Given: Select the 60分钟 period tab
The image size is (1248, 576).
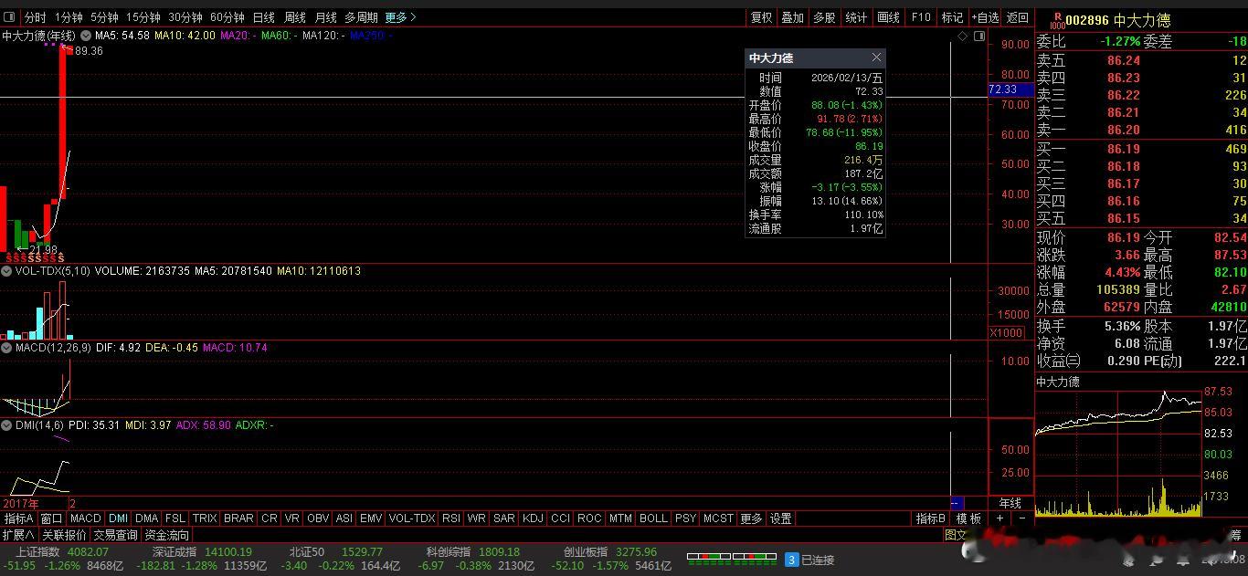Looking at the screenshot, I should click(227, 17).
